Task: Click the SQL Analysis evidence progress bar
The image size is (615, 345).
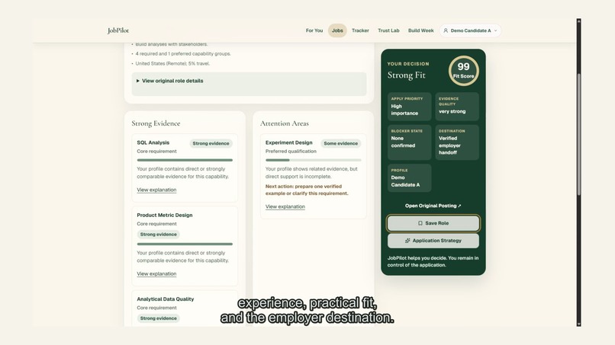Action: click(185, 160)
